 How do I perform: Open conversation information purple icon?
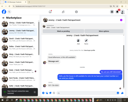pyautogui.click(x=121, y=20)
